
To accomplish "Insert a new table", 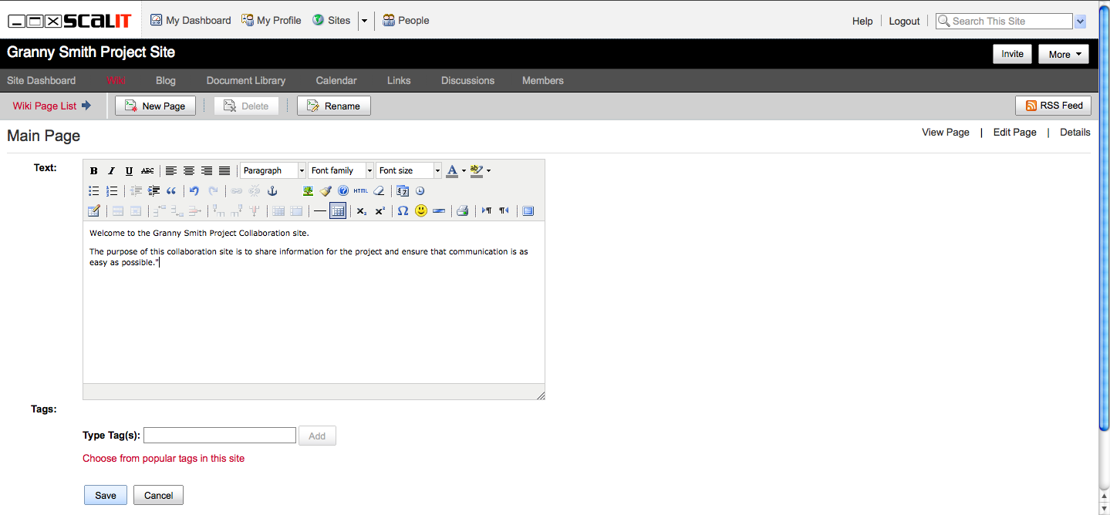I will pos(94,211).
